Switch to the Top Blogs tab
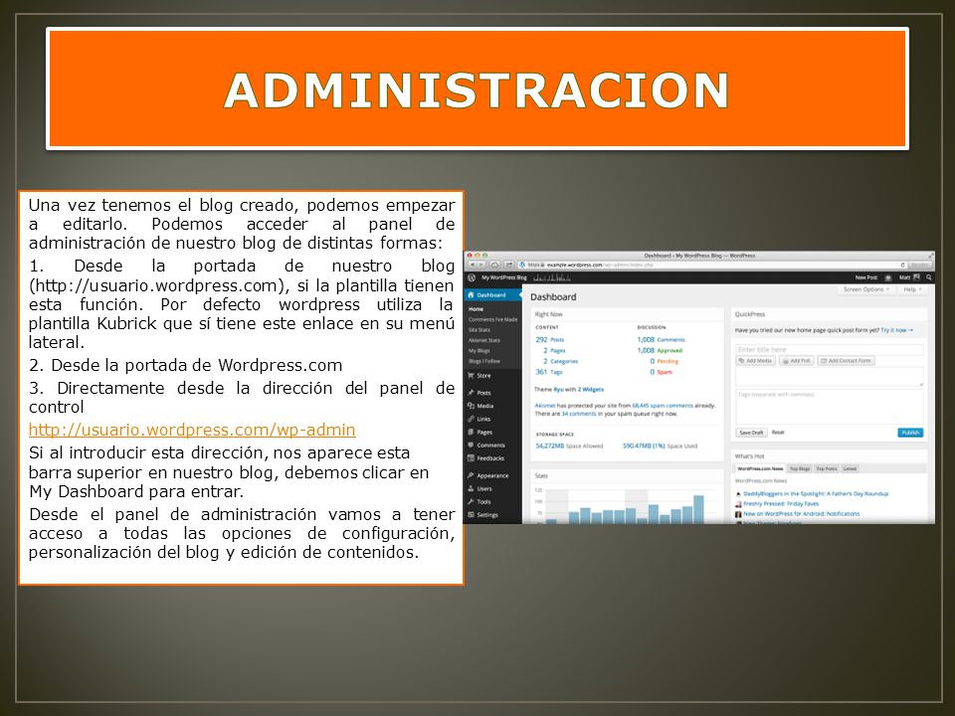Image resolution: width=955 pixels, height=716 pixels. (799, 468)
